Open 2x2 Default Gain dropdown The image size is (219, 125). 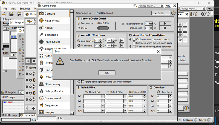point(103,101)
